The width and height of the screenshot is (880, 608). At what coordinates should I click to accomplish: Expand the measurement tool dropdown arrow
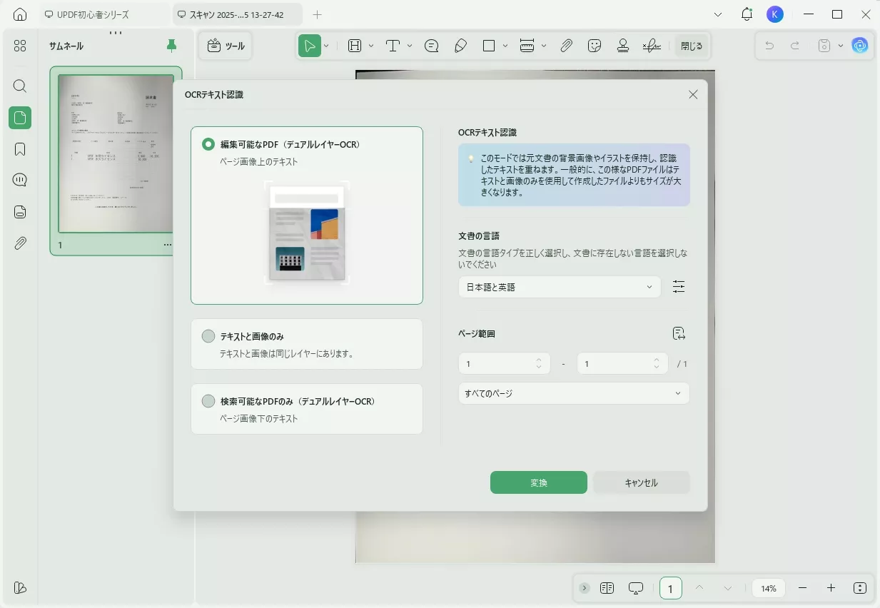(544, 46)
